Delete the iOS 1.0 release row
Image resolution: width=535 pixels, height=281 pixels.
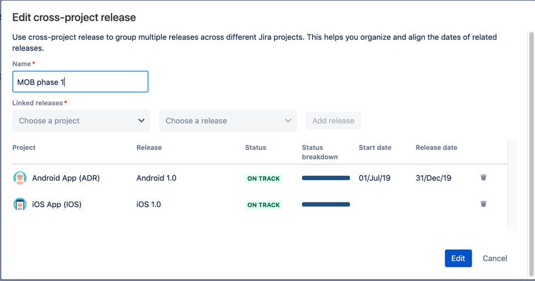tap(483, 204)
